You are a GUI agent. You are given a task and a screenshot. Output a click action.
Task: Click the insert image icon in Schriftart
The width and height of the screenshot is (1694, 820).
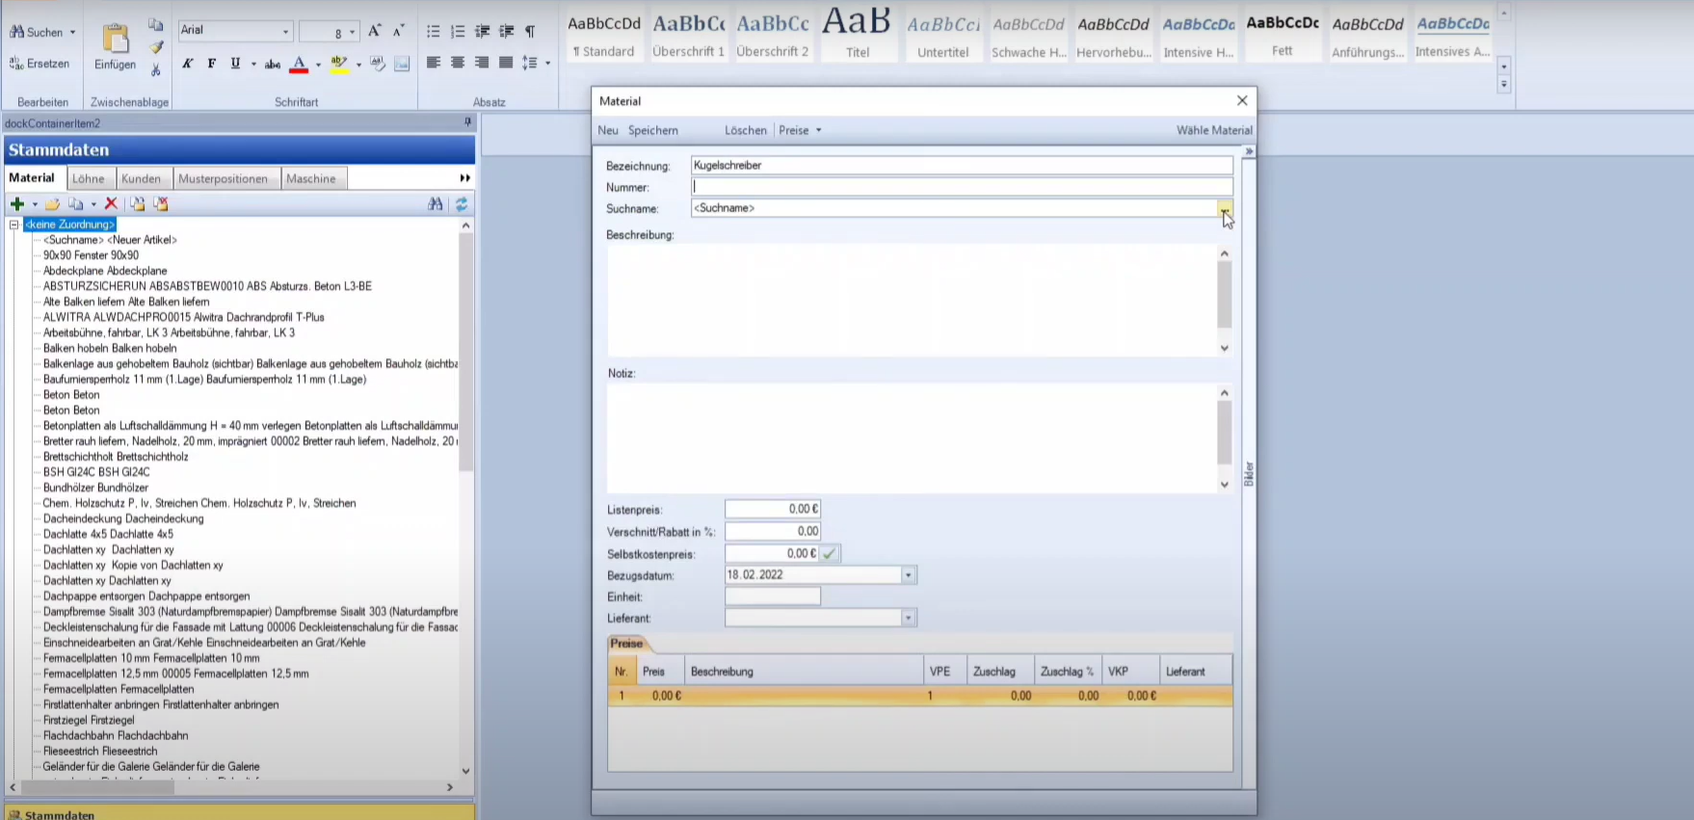(x=402, y=64)
